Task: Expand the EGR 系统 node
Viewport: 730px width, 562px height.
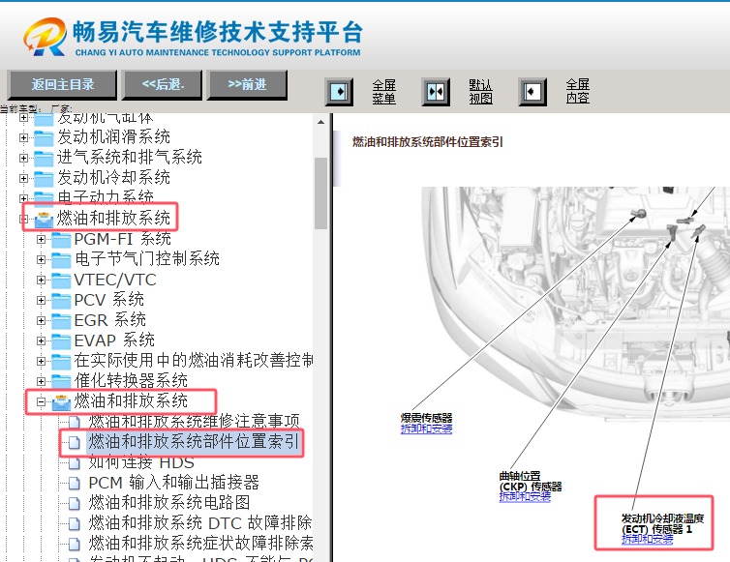Action: tap(41, 320)
